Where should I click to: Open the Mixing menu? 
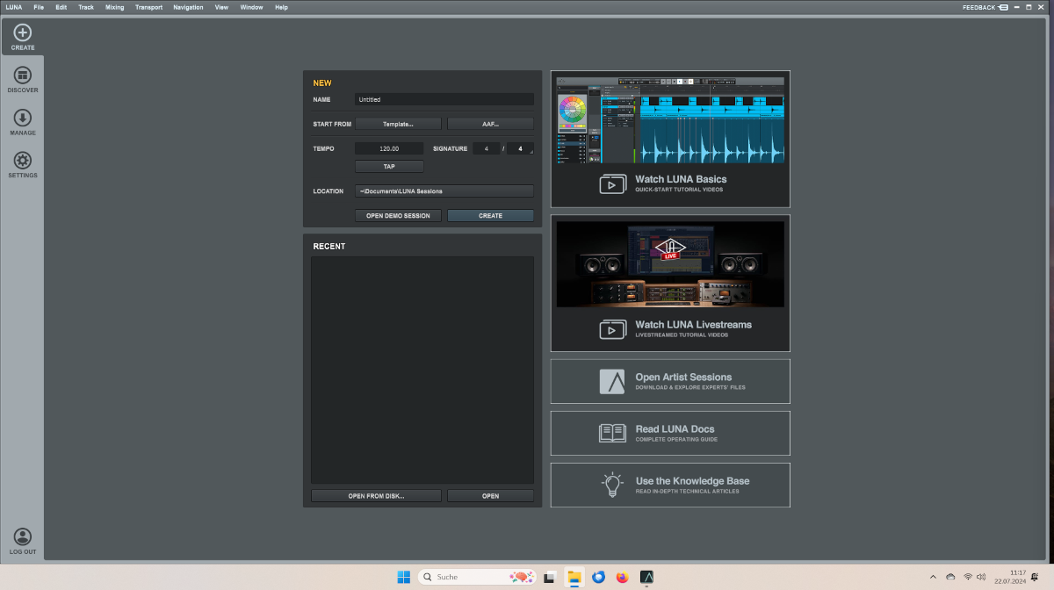pyautogui.click(x=114, y=7)
